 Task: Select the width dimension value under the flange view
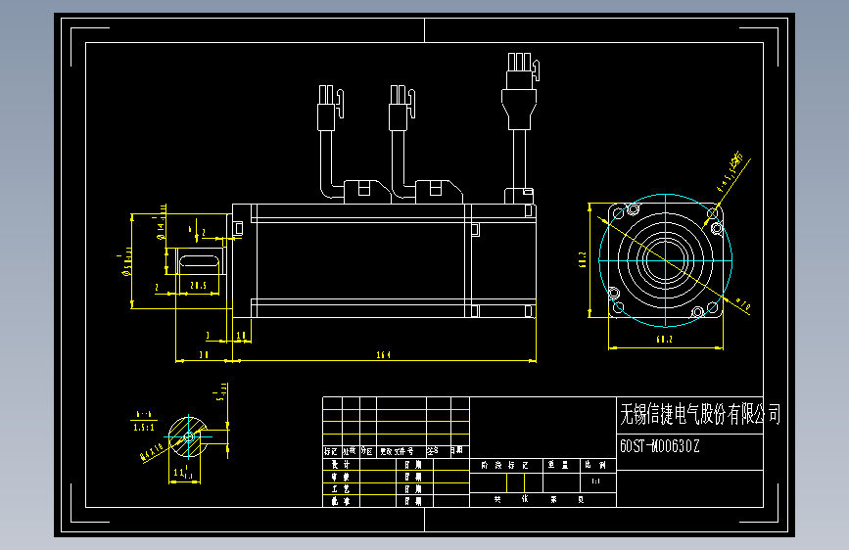point(664,340)
